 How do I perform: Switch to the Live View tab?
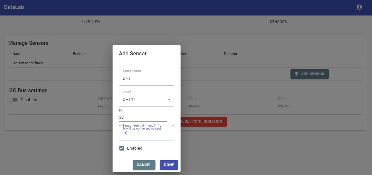coord(91,22)
